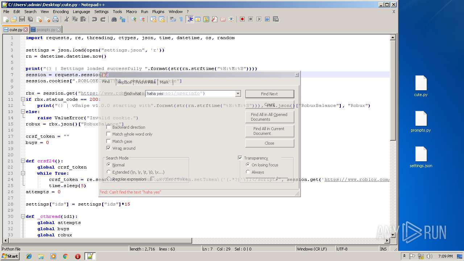Click the Paste toolbar icon
This screenshot has width=464, height=261.
(83, 19)
